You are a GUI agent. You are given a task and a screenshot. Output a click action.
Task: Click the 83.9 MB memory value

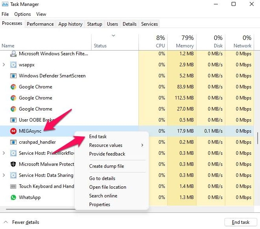pyautogui.click(x=185, y=87)
